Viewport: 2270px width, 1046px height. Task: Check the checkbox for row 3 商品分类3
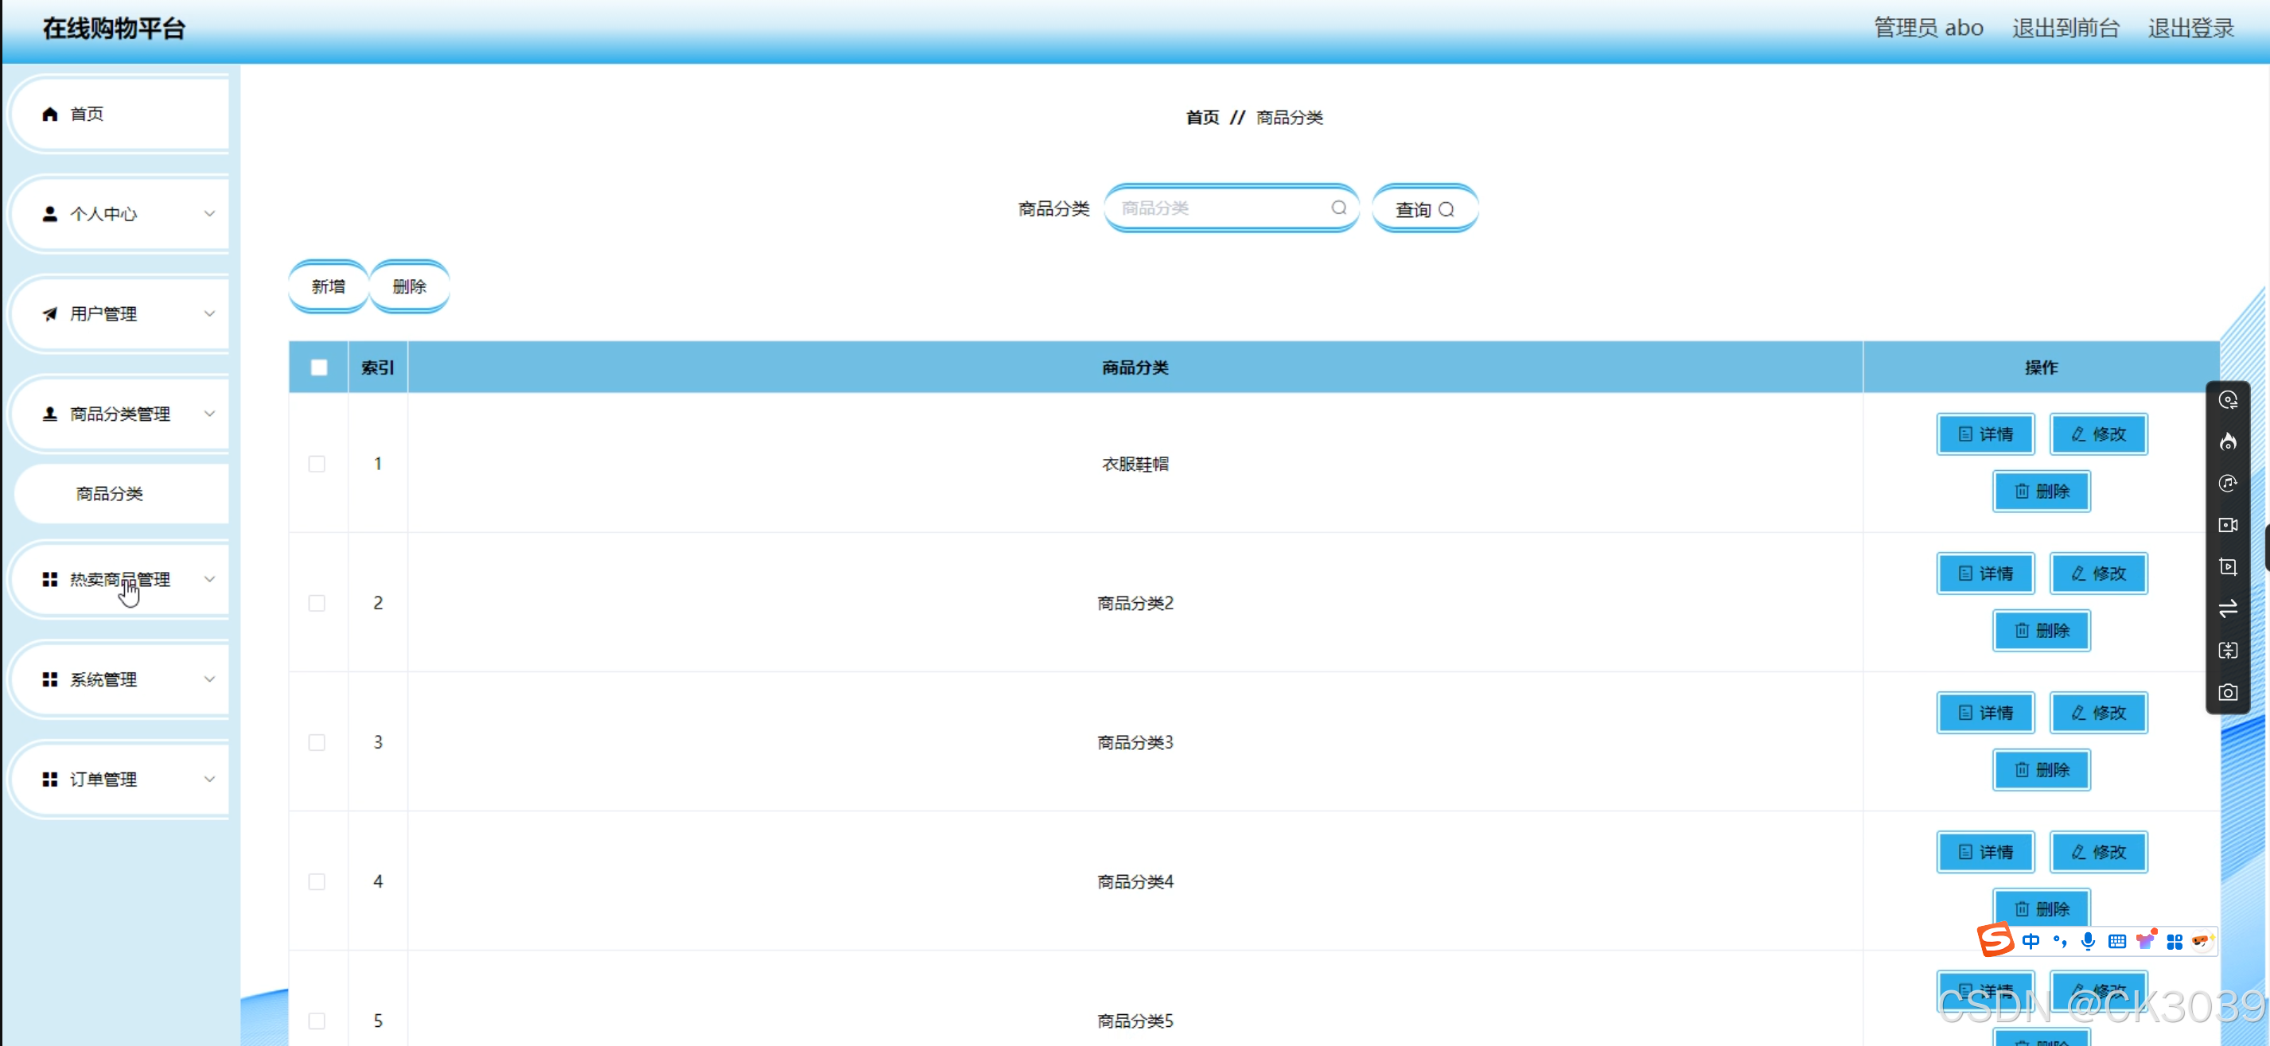[317, 742]
